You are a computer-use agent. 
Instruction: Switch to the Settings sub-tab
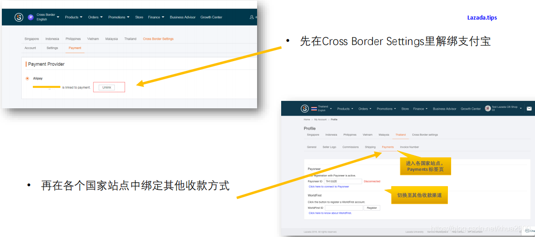[52, 48]
